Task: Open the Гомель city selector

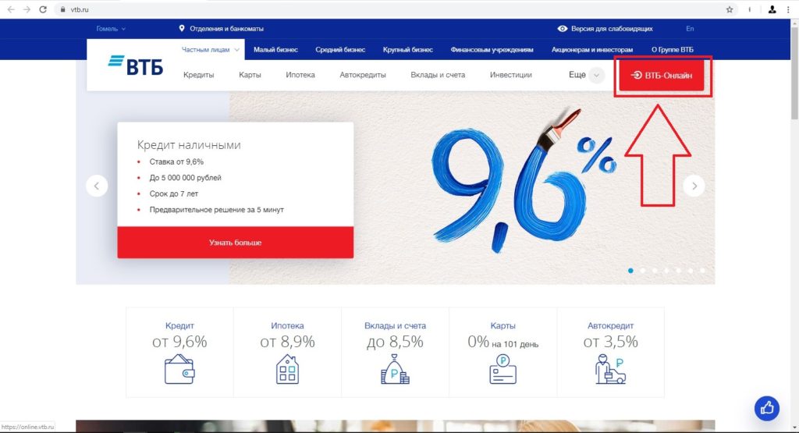Action: [x=111, y=29]
